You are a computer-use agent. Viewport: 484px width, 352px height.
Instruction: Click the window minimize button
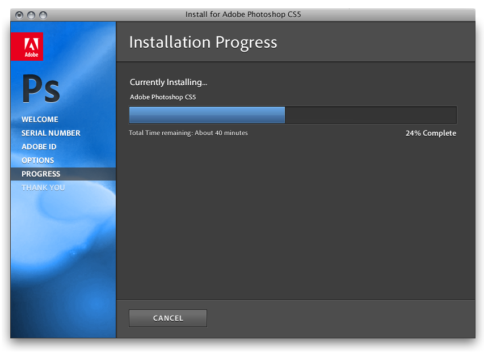(31, 15)
